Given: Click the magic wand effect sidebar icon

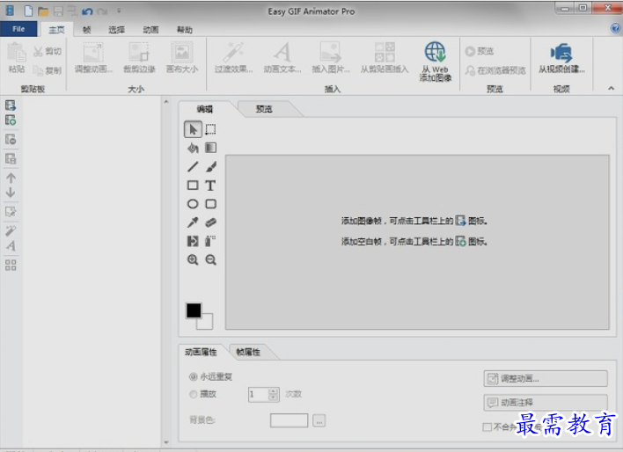Looking at the screenshot, I should tap(11, 230).
